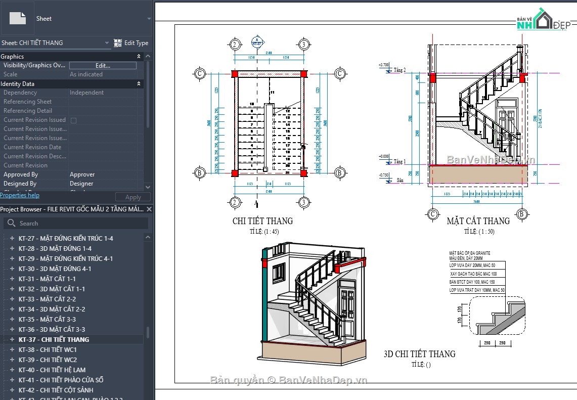Select sheet KT-36 - 3D MẶT CẮT 3-3
Screen dimensions: 577x400
tap(52, 329)
